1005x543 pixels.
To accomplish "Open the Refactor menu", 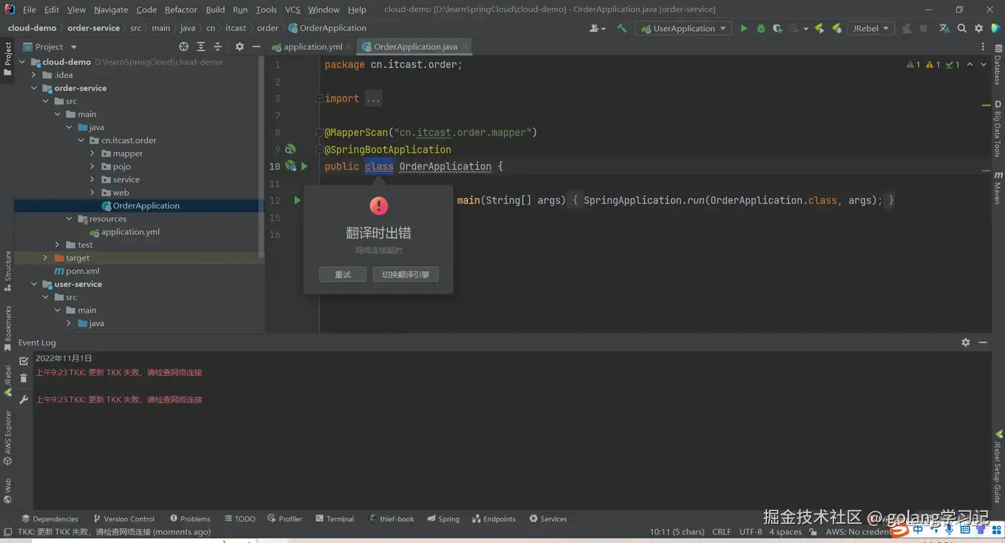I will (x=181, y=9).
